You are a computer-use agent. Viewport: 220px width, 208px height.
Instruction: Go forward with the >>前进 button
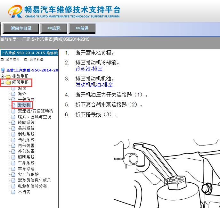[x=82, y=29]
